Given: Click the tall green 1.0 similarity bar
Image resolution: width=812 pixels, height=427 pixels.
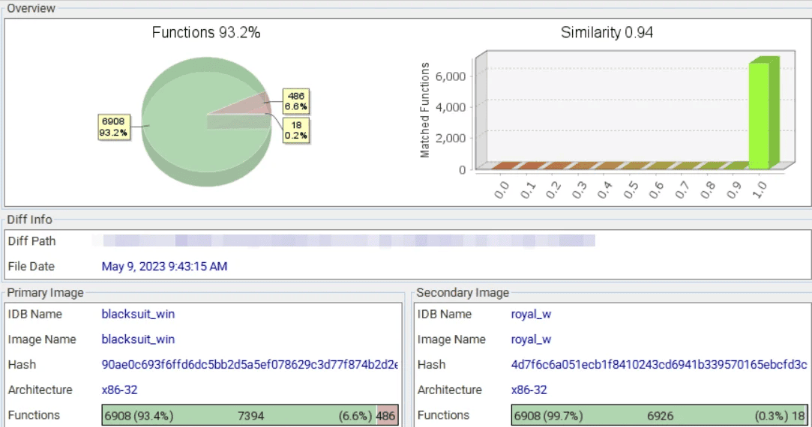Looking at the screenshot, I should coord(763,113).
